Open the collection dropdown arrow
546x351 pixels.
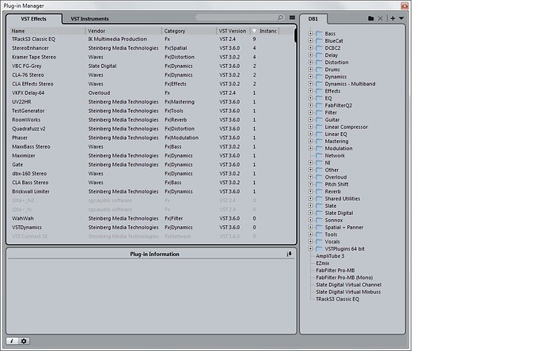401,18
